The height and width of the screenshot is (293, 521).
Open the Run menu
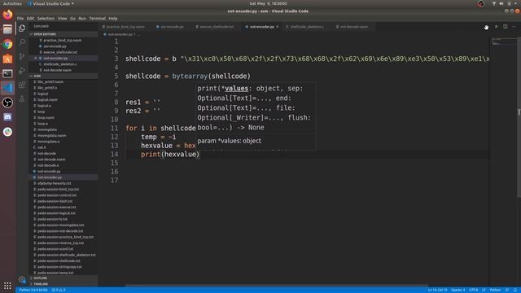(x=82, y=19)
